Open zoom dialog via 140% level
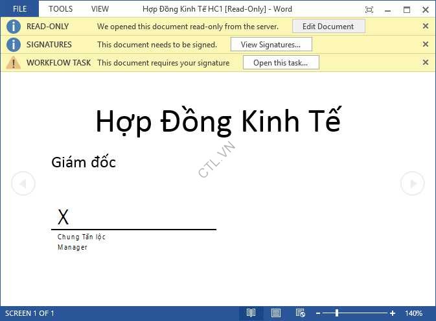436x321 pixels. (414, 313)
